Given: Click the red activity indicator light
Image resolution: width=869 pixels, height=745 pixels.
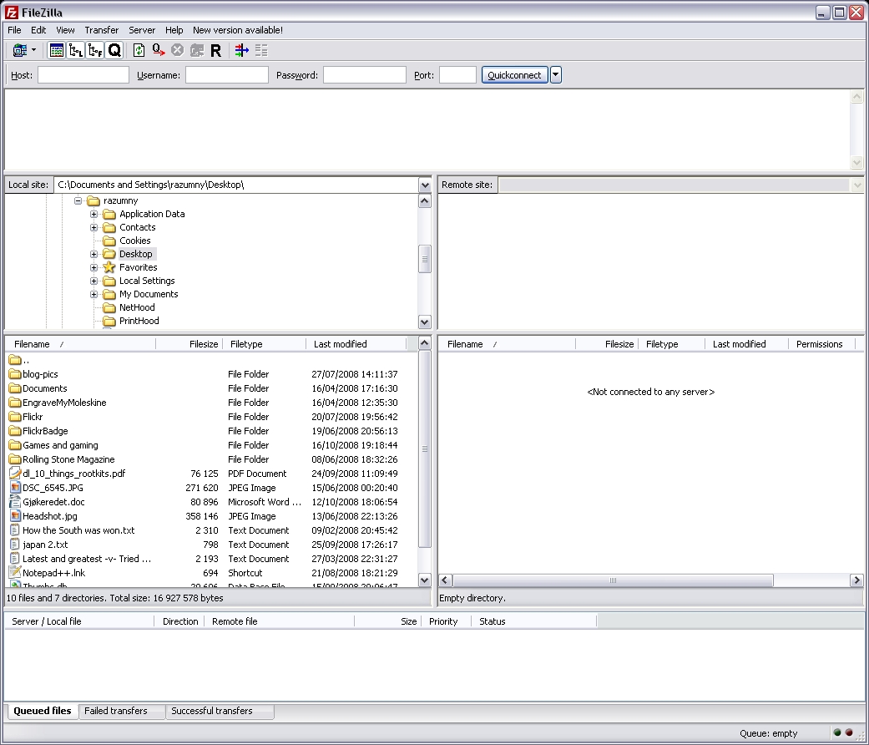Looking at the screenshot, I should click(x=848, y=732).
